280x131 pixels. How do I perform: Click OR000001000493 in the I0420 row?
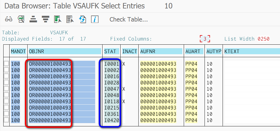click(50, 120)
